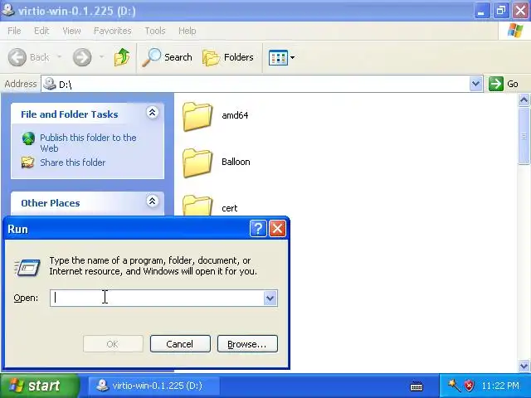Click the amd64 folder name
The height and width of the screenshot is (398, 531).
click(x=235, y=115)
